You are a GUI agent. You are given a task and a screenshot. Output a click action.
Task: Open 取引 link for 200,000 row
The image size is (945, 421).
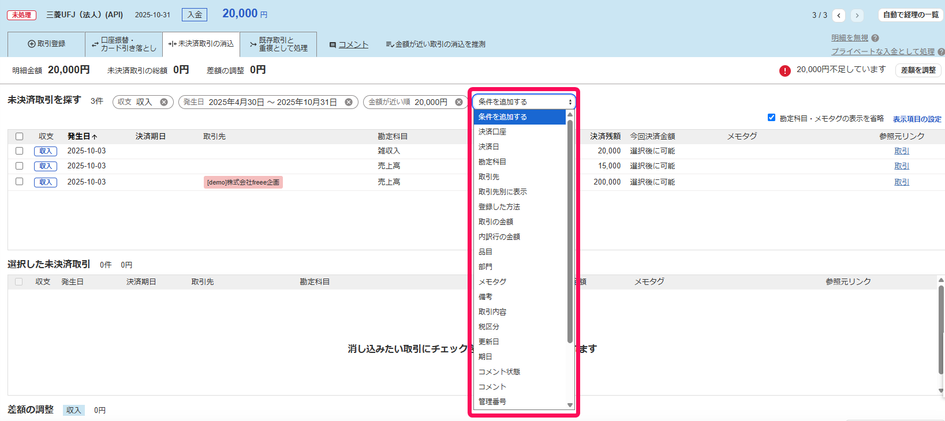coord(902,182)
